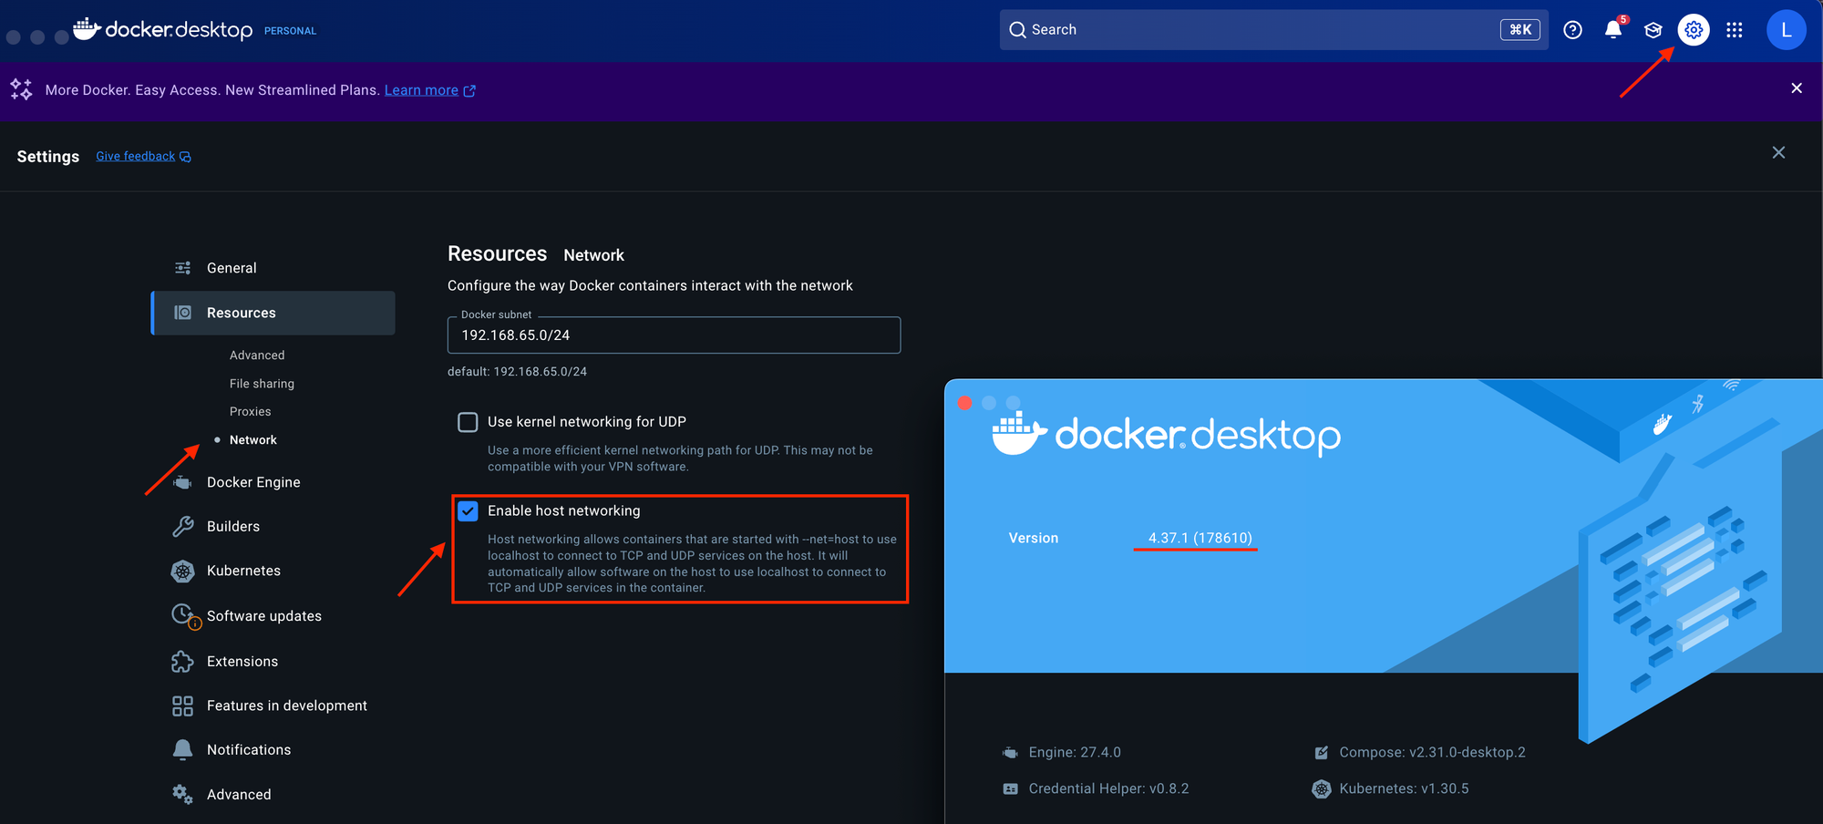Click version 4.37.1 (178610) text

point(1200,538)
